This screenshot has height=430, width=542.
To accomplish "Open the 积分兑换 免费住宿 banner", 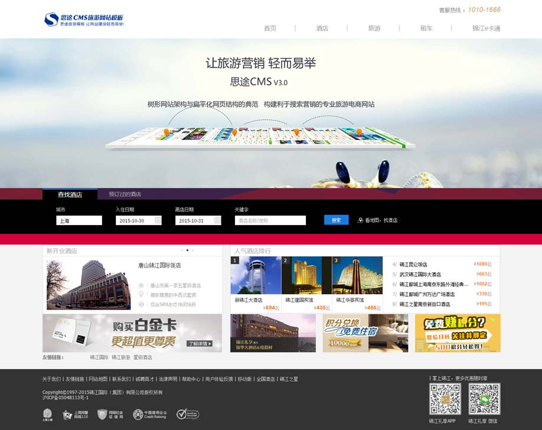I will (x=365, y=333).
